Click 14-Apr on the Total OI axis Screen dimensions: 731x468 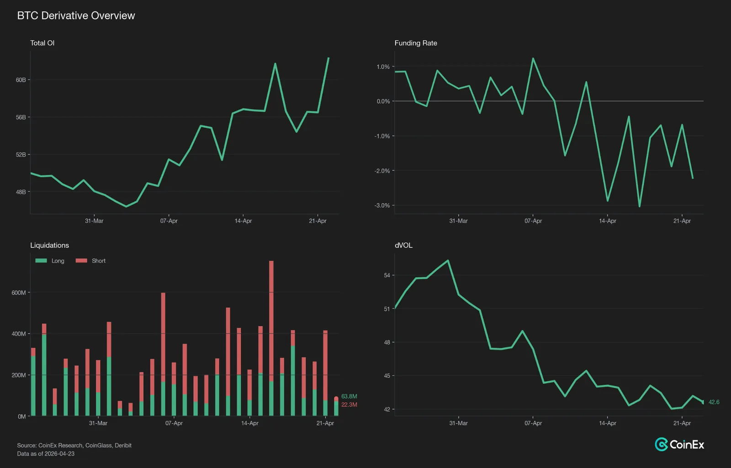point(243,221)
